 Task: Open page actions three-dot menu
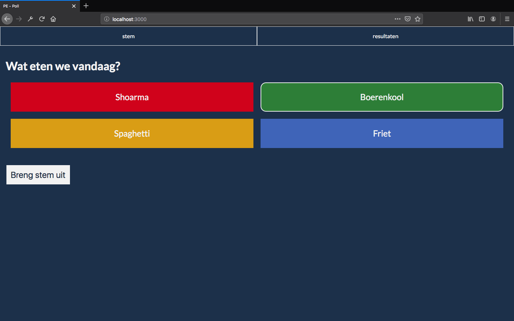pyautogui.click(x=398, y=19)
